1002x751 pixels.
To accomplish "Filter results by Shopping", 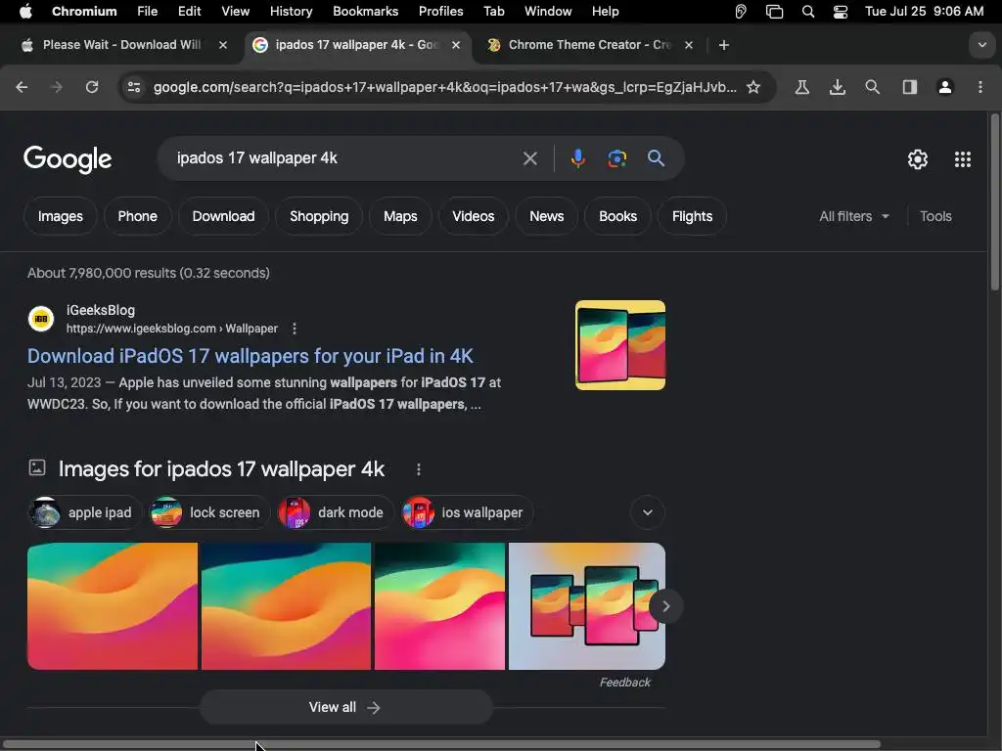I will [319, 216].
